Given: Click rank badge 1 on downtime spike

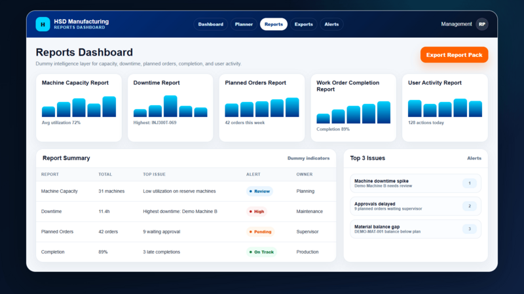Looking at the screenshot, I should [x=470, y=184].
